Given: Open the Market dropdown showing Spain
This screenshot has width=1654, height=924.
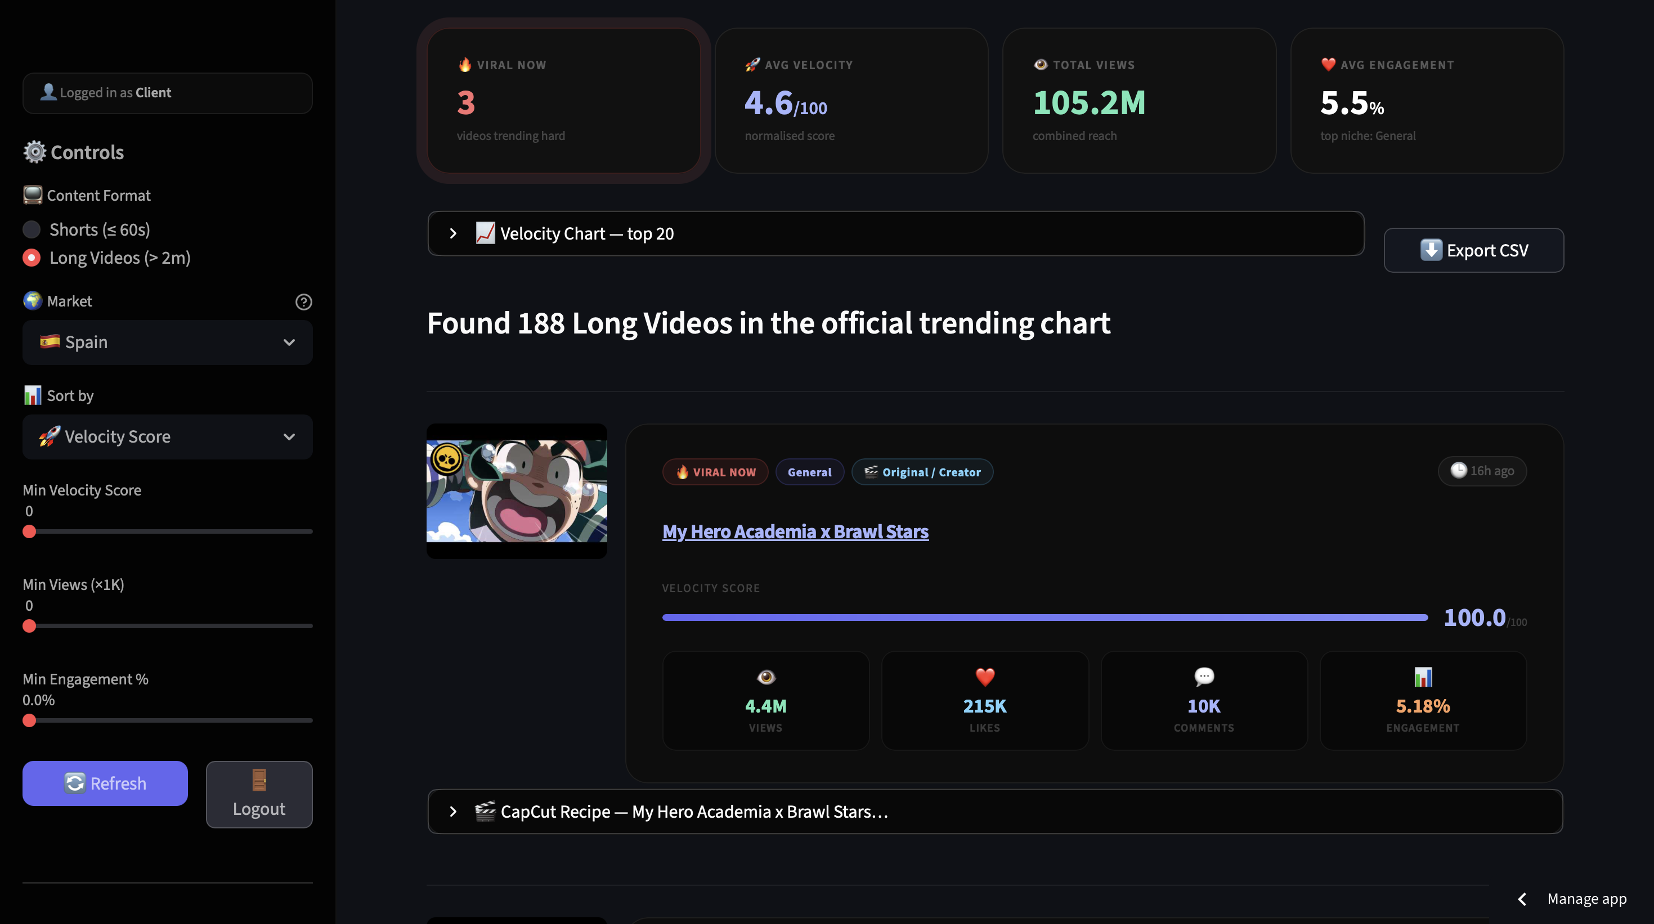Looking at the screenshot, I should [x=167, y=342].
